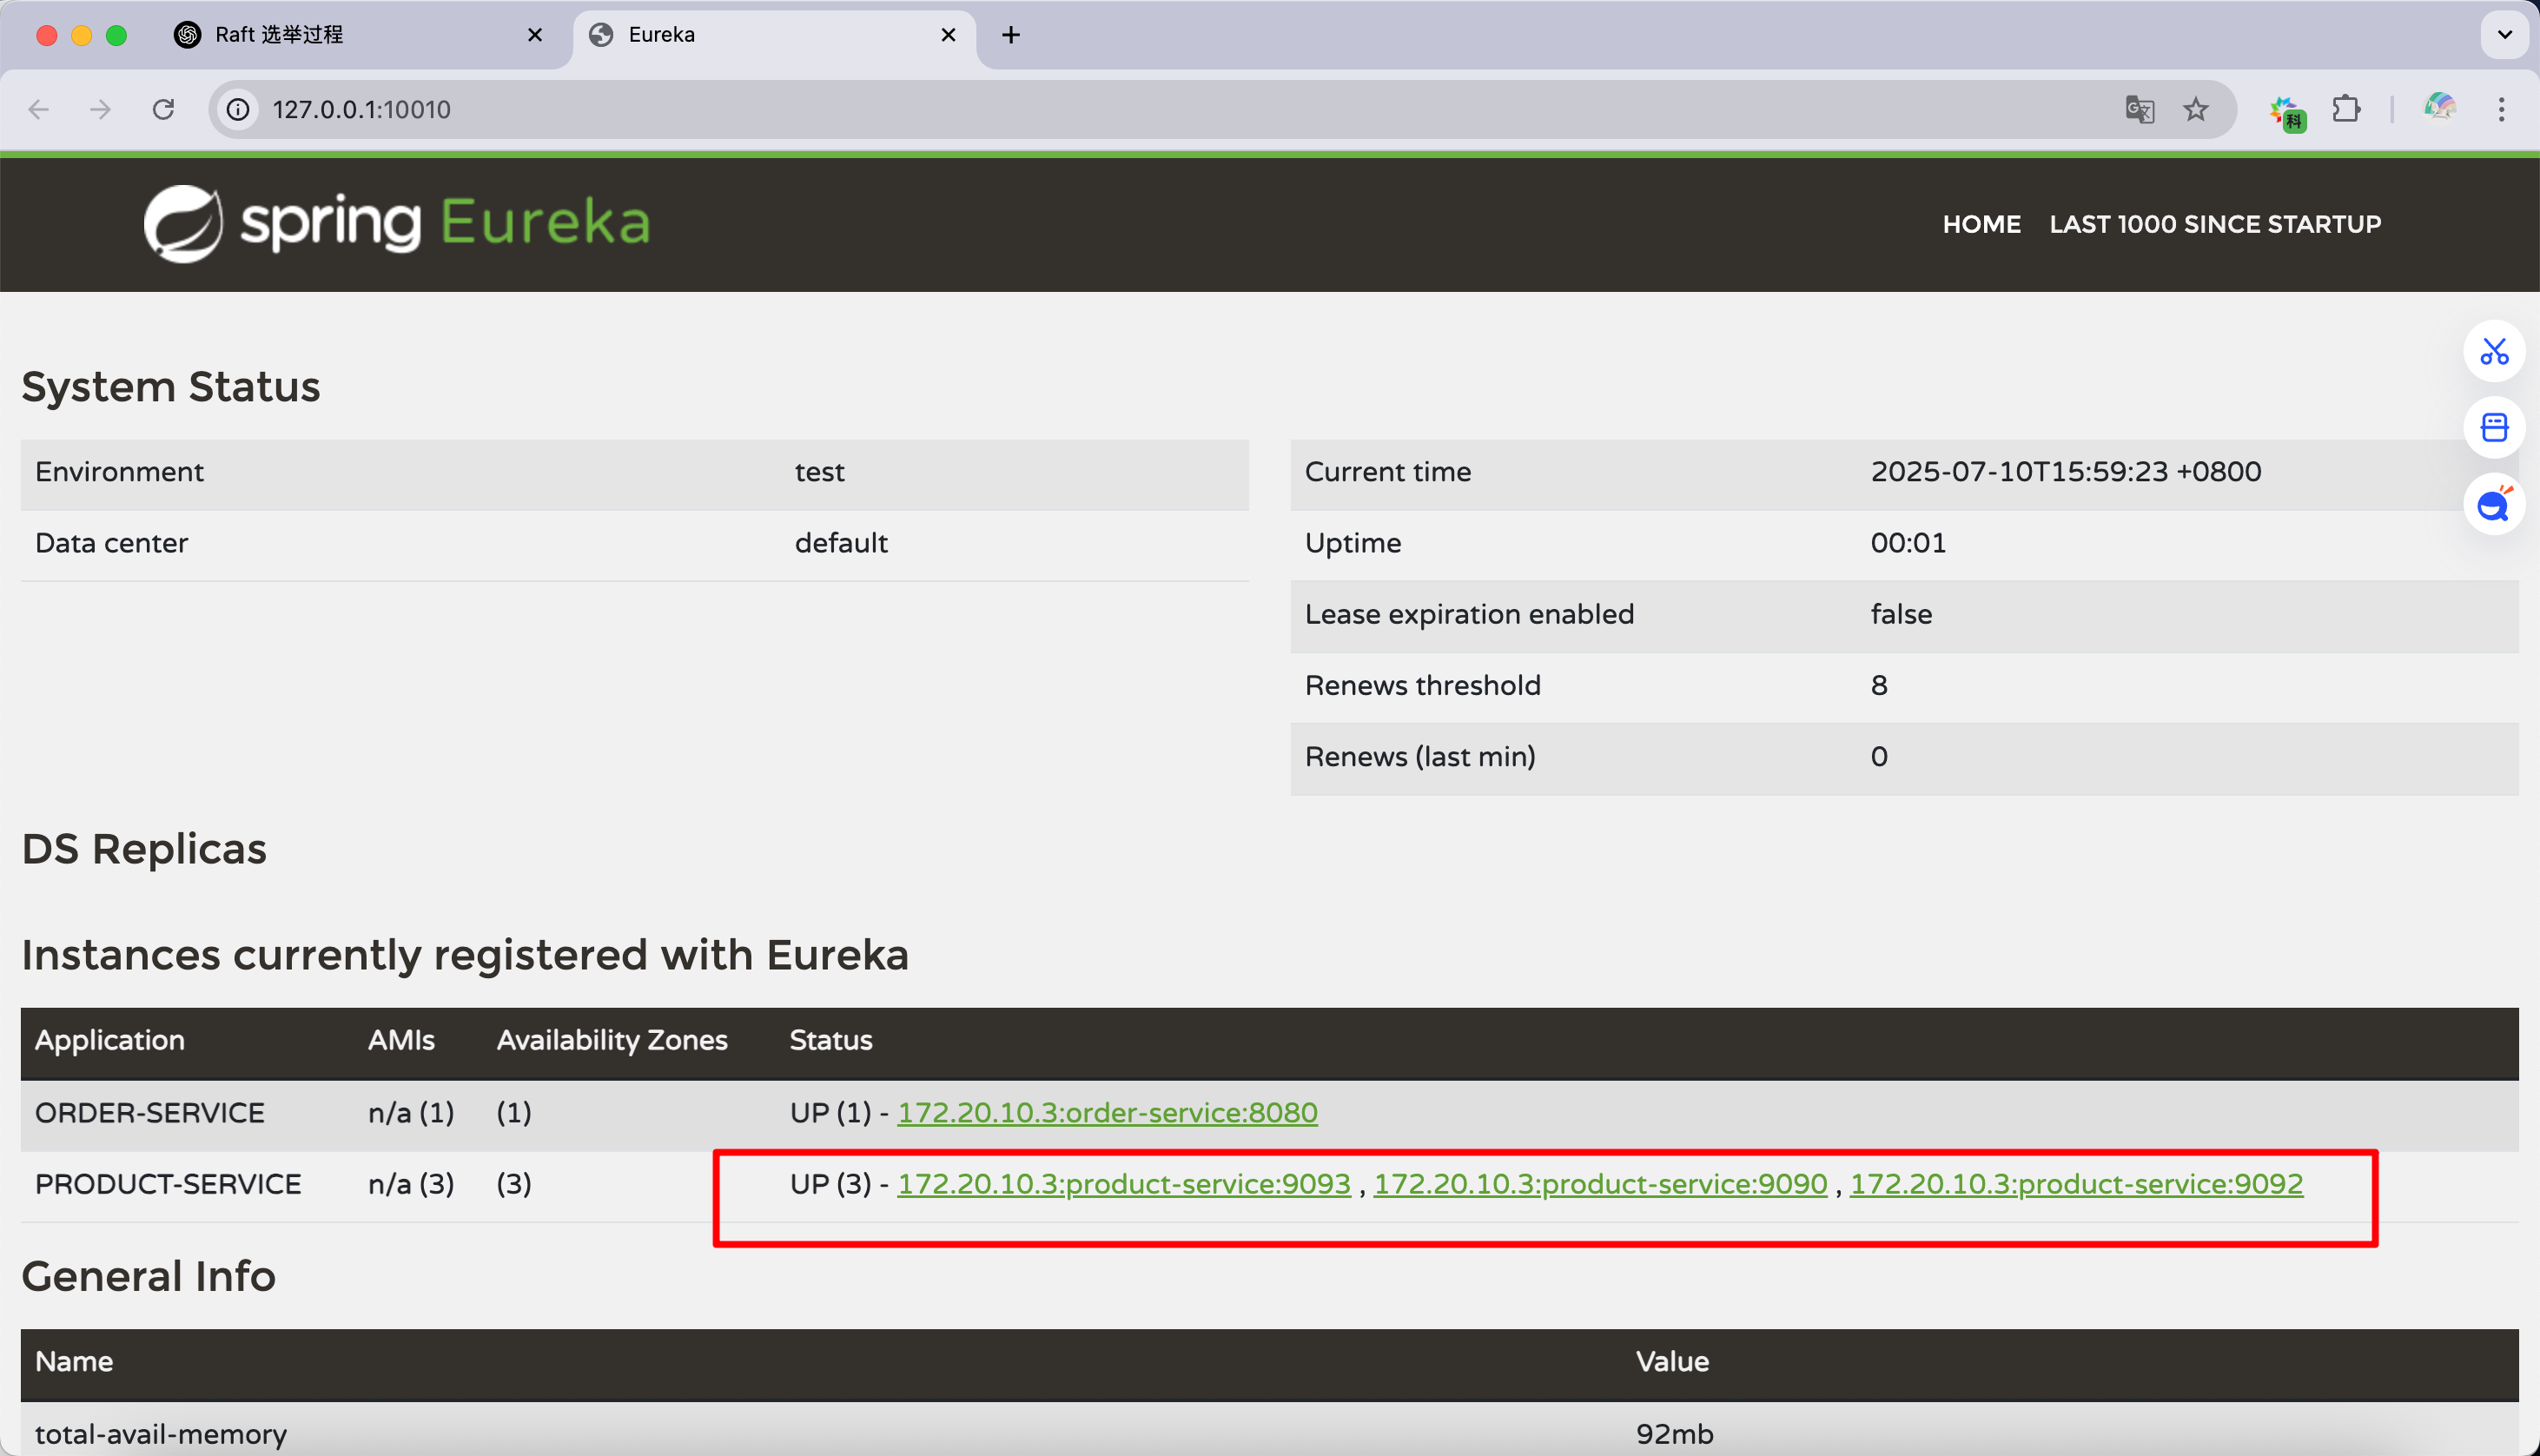Click the DS Replicas heading
2540x1456 pixels.
coord(144,849)
